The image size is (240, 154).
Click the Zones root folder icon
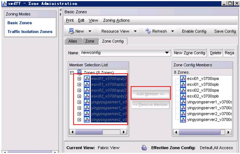pyautogui.click(x=79, y=72)
